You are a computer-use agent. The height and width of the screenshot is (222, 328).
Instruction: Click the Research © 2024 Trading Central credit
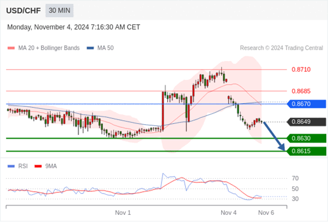point(281,48)
